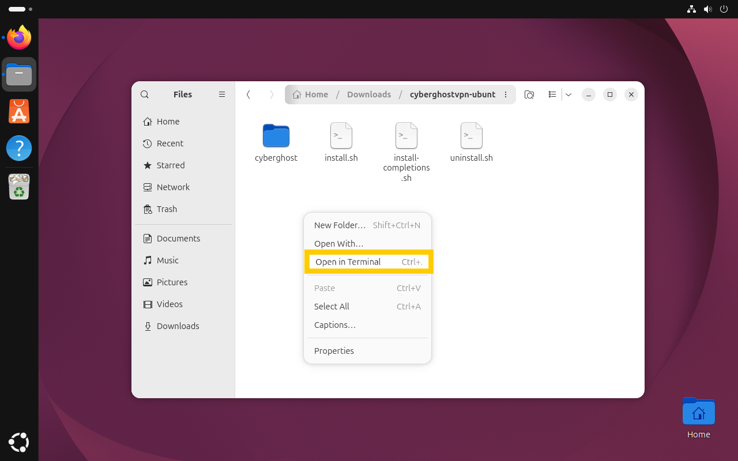This screenshot has width=738, height=461.
Task: Click Home in the path bar
Action: pyautogui.click(x=310, y=95)
